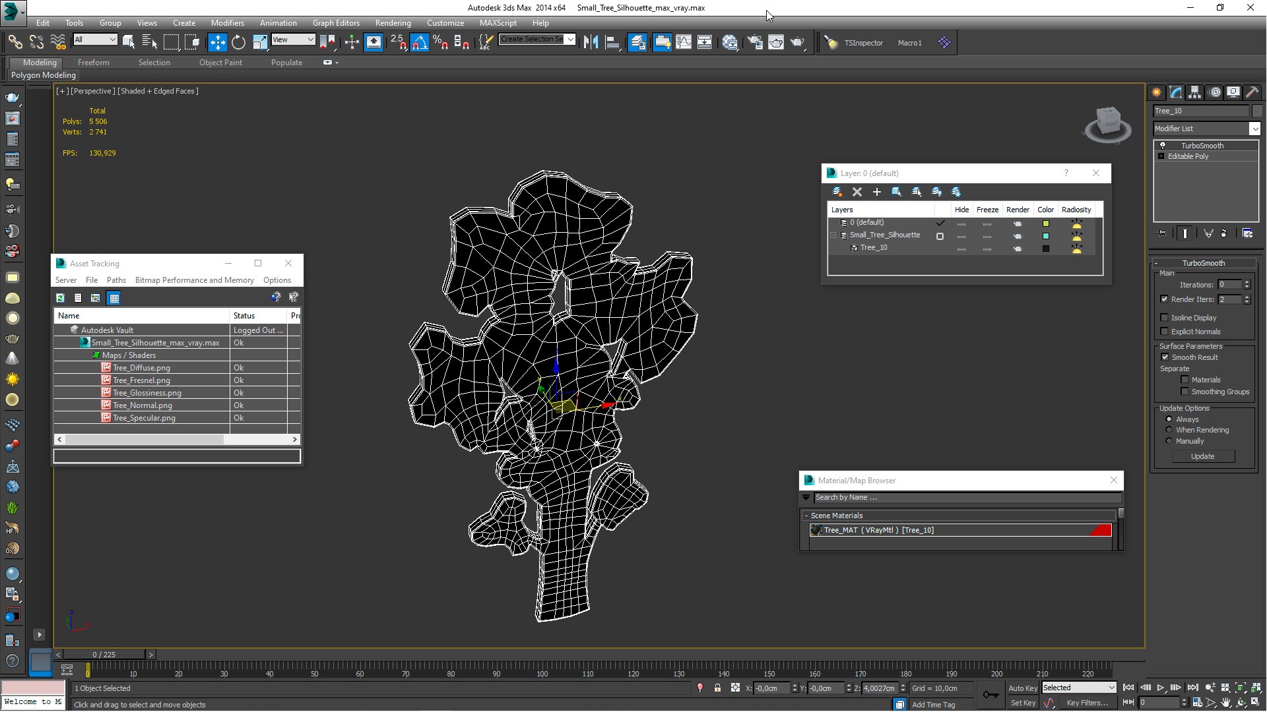Select the Select and Move tool
The image size is (1267, 712).
click(217, 42)
